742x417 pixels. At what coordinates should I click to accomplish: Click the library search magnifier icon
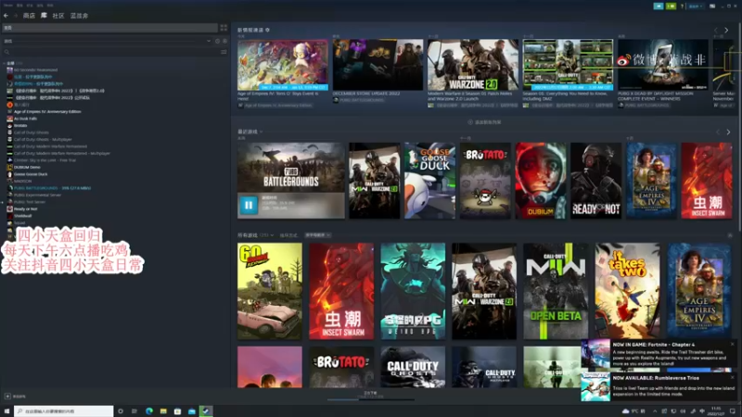[x=6, y=52]
